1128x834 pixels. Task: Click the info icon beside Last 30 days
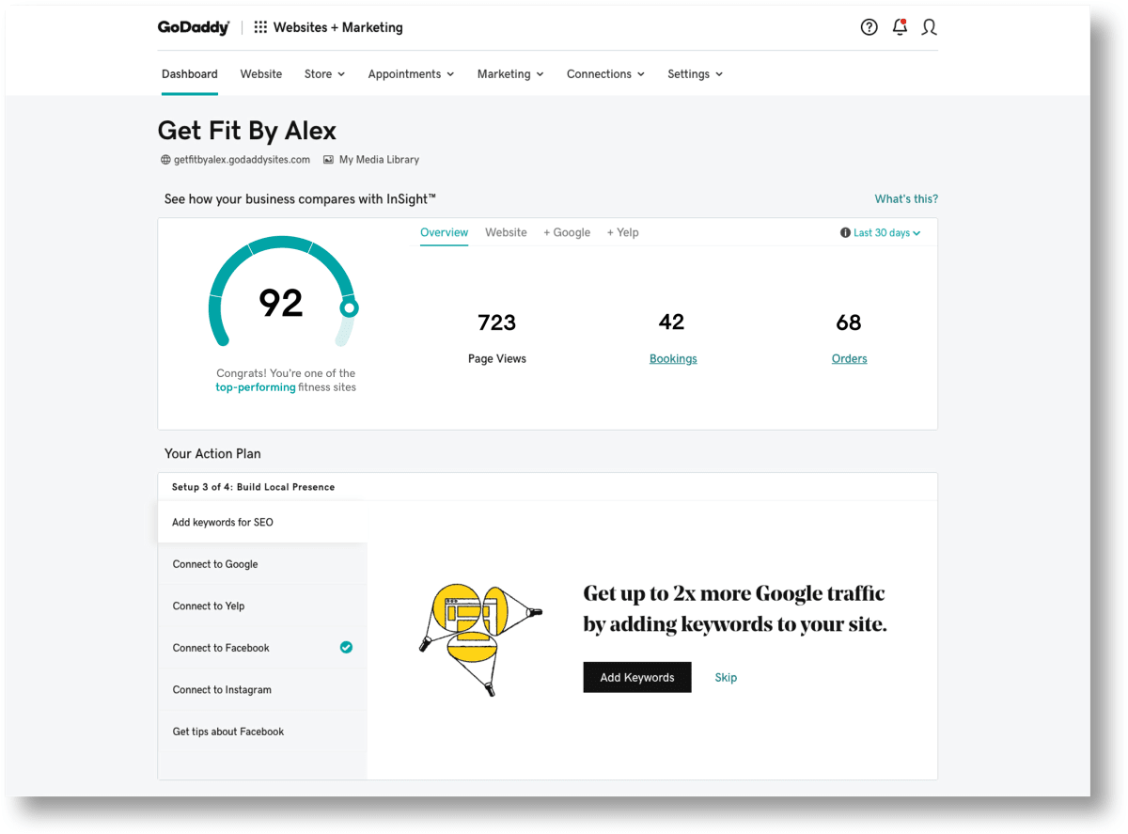click(845, 233)
